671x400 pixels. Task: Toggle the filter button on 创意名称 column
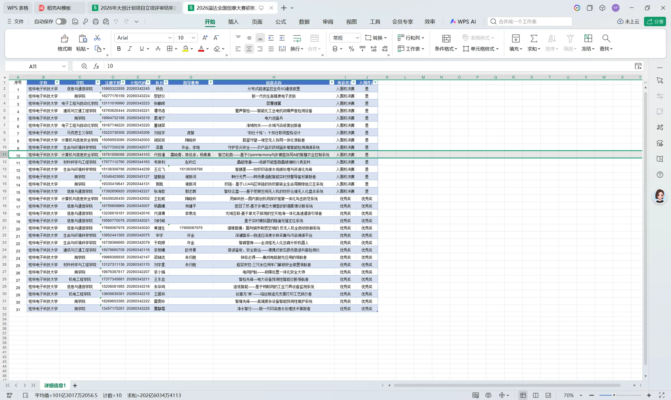point(332,82)
